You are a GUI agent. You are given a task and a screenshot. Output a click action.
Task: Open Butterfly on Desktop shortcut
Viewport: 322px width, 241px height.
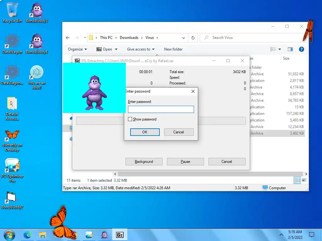(12, 141)
